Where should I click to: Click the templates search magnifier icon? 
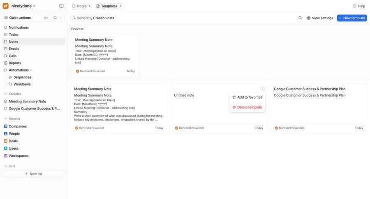click(x=300, y=18)
